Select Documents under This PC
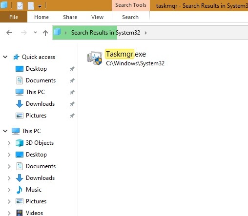Screen dimensions: 248x216 (41, 166)
